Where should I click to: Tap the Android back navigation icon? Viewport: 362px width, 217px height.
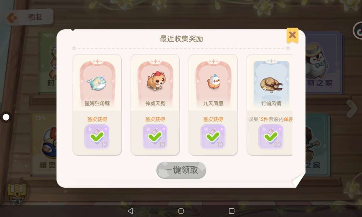pyautogui.click(x=130, y=211)
